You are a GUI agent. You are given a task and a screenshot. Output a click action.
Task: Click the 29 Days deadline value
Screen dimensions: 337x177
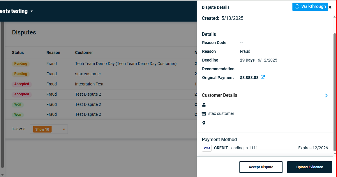247,60
